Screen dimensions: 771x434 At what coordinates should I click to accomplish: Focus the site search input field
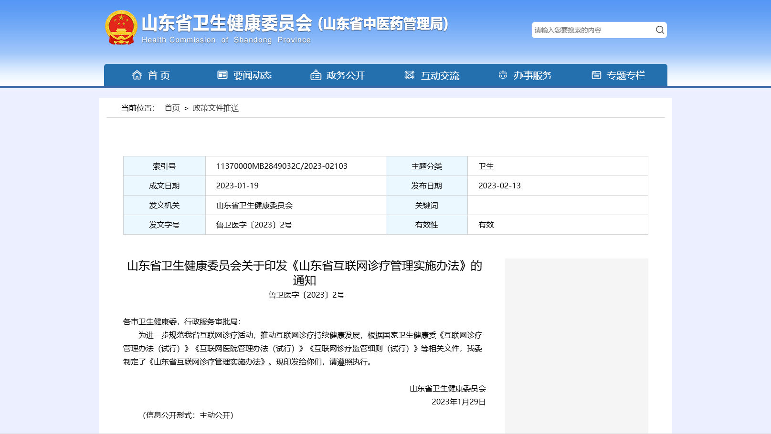point(592,30)
